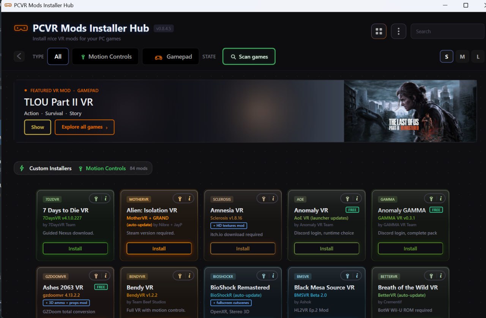The width and height of the screenshot is (486, 318).
Task: Click the '84 mods' count text
Action: 139,168
